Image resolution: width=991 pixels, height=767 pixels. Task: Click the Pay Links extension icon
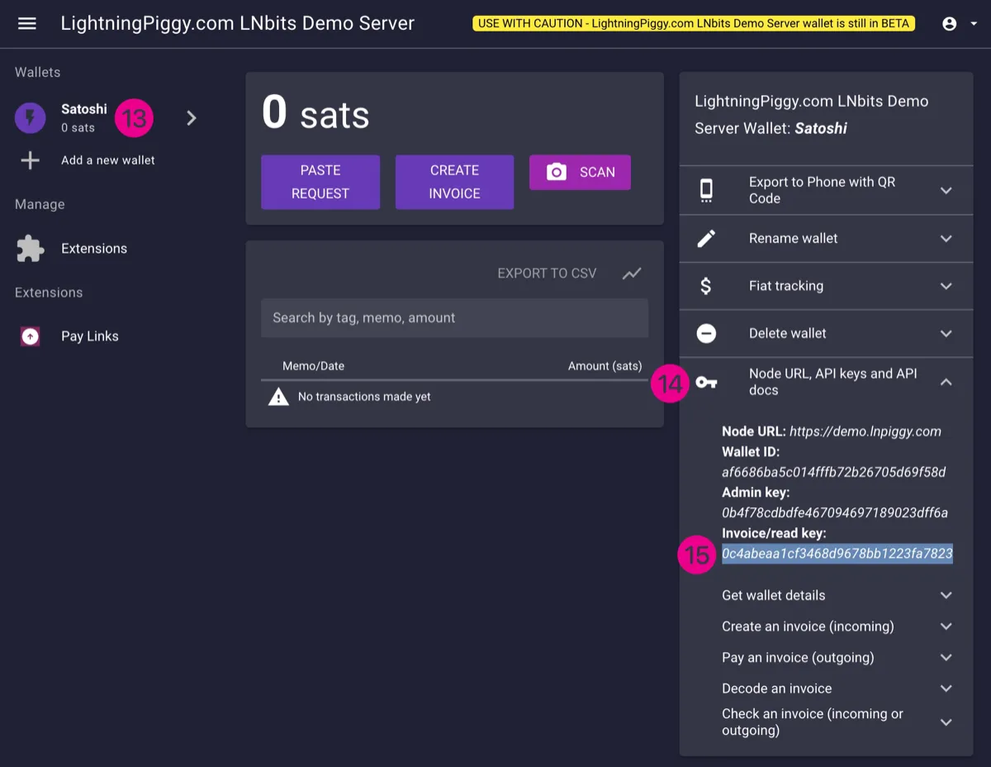(x=31, y=336)
